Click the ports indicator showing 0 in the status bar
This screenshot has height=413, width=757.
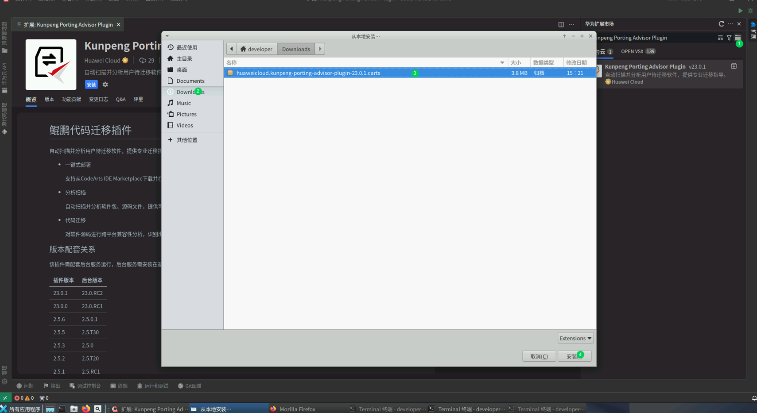tap(44, 398)
